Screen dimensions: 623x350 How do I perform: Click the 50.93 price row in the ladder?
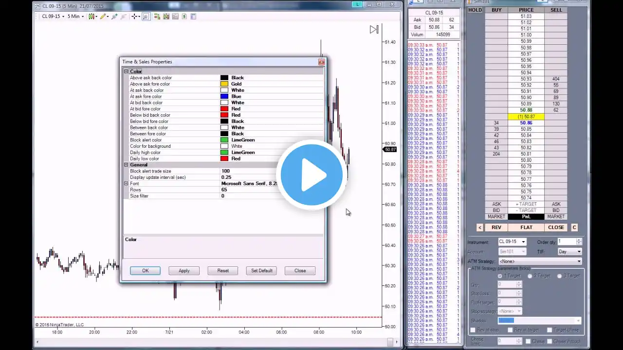(526, 79)
